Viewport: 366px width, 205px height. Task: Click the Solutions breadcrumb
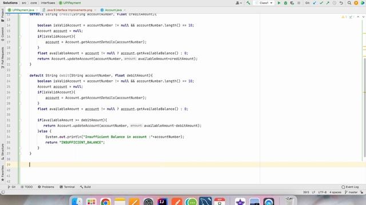(10, 3)
